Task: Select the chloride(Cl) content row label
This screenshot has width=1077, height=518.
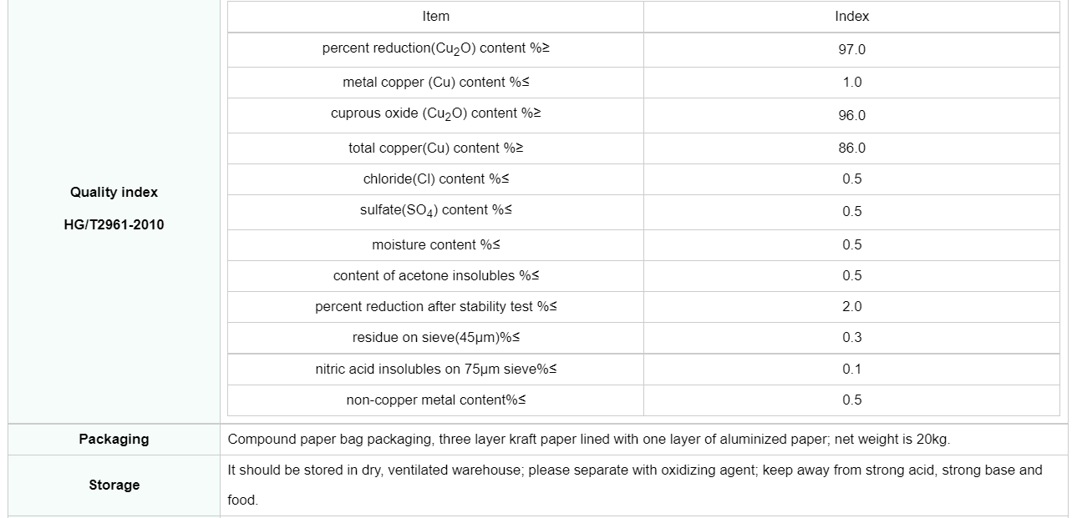Action: (x=435, y=179)
